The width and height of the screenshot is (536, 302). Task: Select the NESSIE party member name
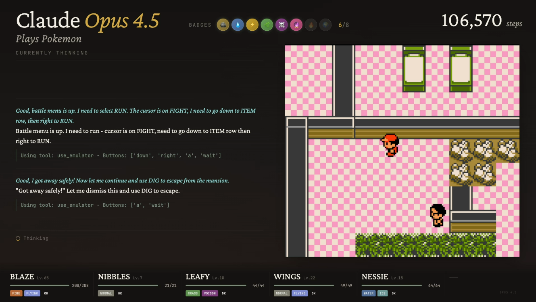click(375, 277)
